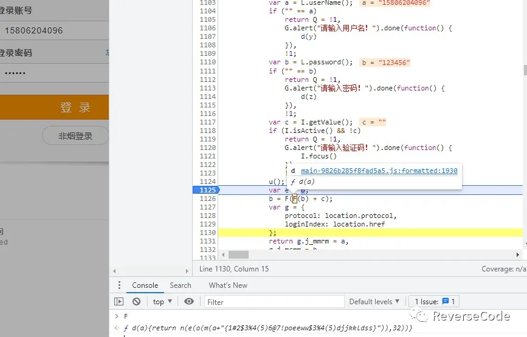The image size is (527, 337).
Task: Toggle the console sidebar panel icon
Action: (119, 301)
